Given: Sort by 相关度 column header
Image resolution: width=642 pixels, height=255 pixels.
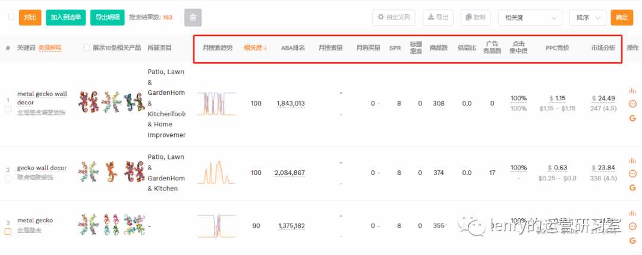Looking at the screenshot, I should 256,48.
